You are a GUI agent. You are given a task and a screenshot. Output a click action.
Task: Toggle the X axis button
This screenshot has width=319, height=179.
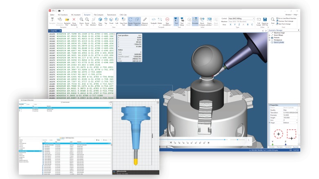(x=230, y=25)
